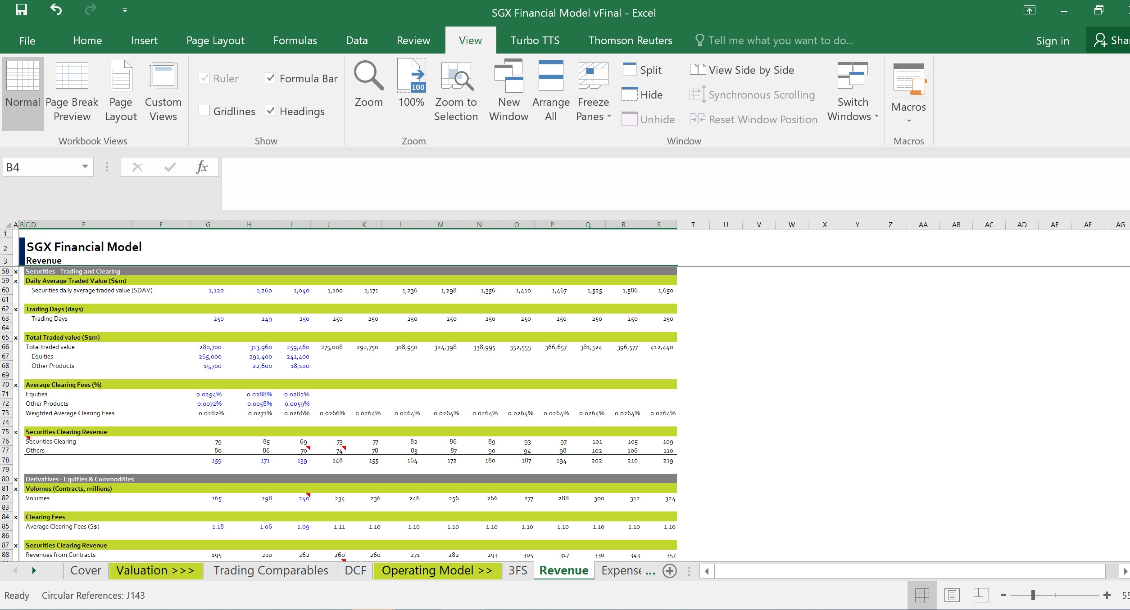Select column T header
1130x610 pixels.
693,224
